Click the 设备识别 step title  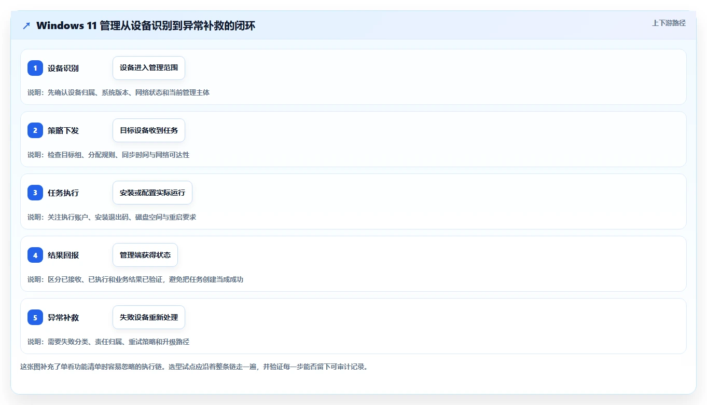[63, 68]
